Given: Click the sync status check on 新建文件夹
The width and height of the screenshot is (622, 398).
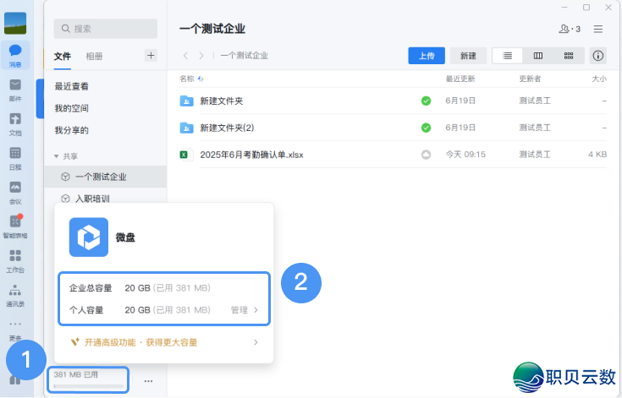Looking at the screenshot, I should click(x=426, y=101).
